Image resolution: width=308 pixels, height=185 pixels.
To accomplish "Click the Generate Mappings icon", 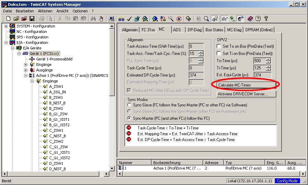I will 121,19.
